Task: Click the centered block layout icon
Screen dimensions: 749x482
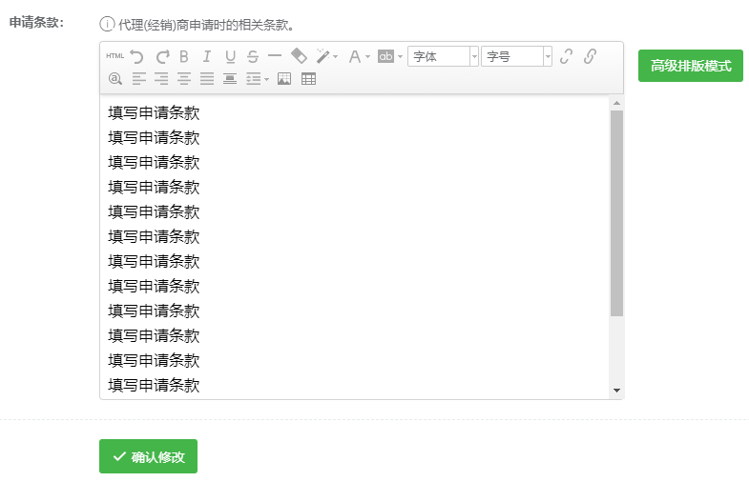Action: [x=230, y=79]
